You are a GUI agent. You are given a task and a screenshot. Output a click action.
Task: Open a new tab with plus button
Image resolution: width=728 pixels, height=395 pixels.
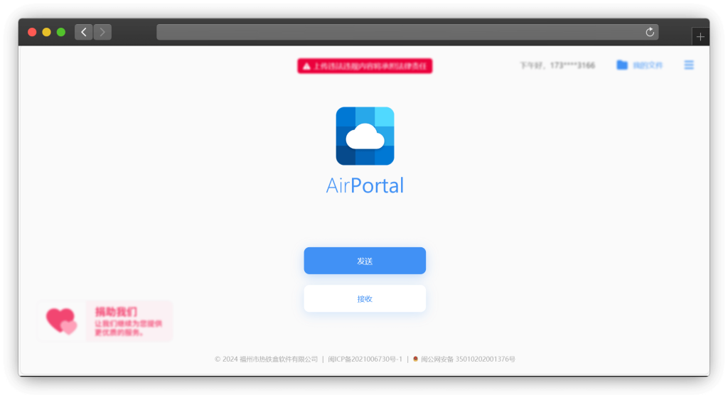(700, 37)
